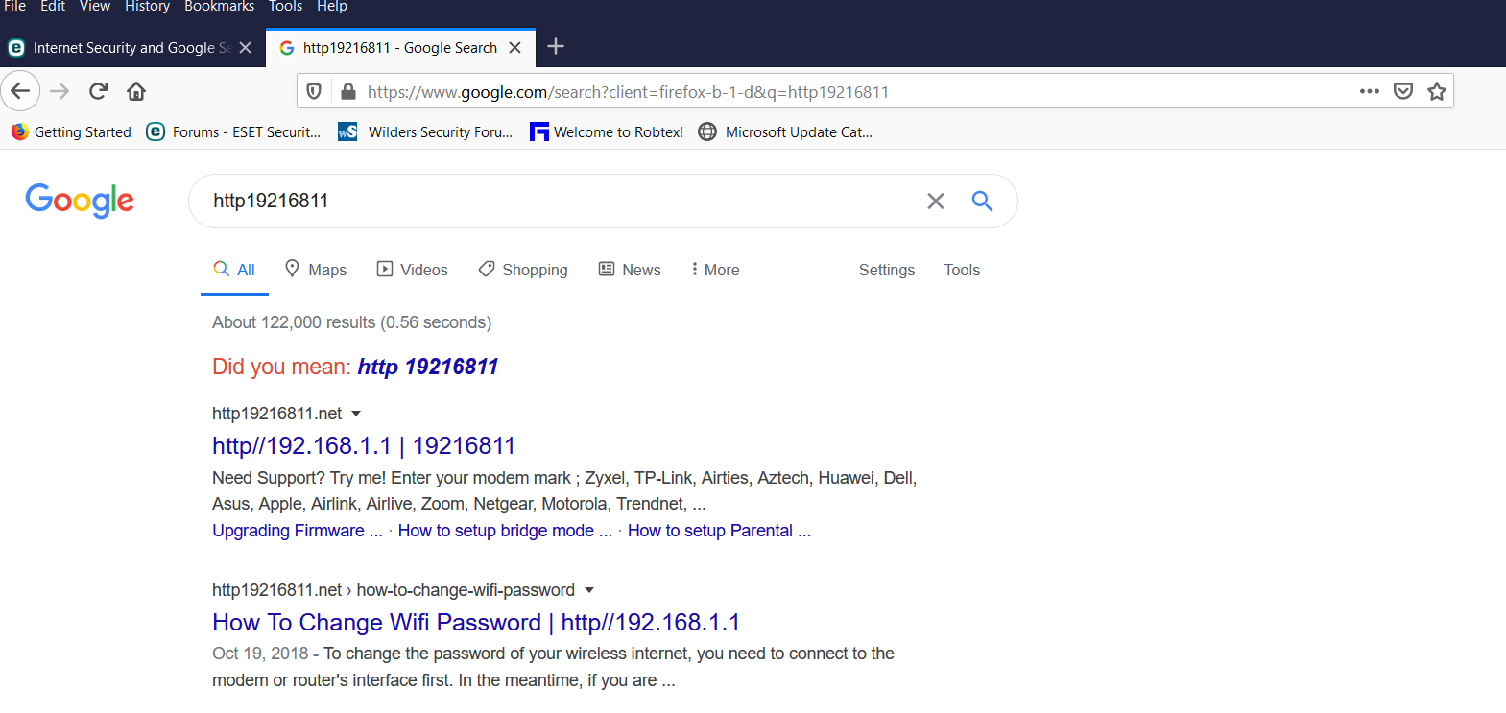This screenshot has width=1506, height=713.
Task: Click the http19216811.net result site label
Action: point(276,414)
